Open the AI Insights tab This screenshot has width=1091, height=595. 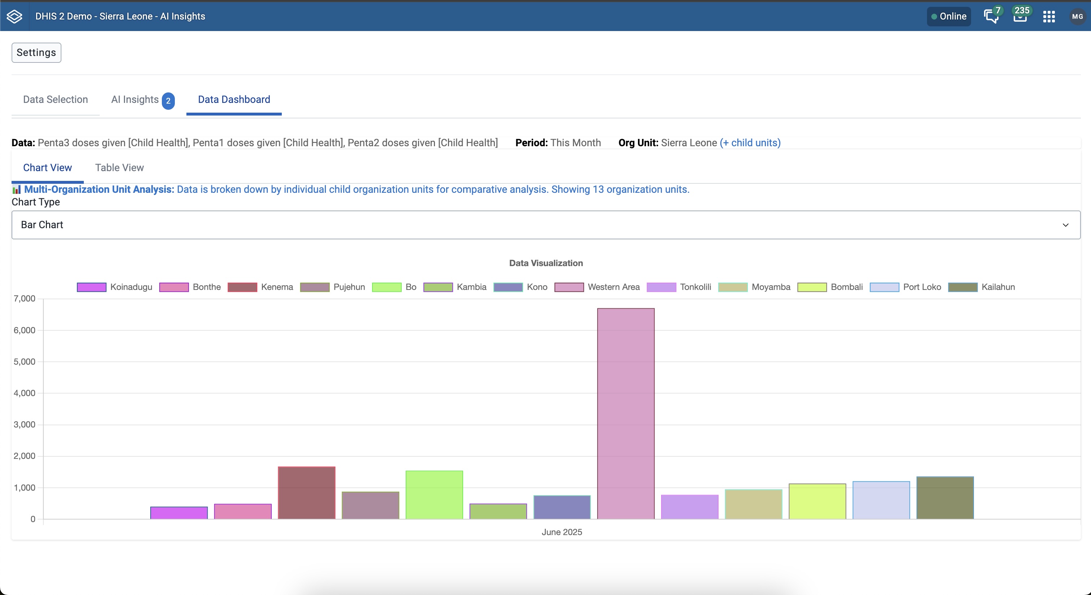135,99
